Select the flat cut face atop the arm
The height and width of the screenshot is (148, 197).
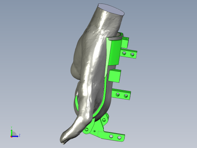111,9
